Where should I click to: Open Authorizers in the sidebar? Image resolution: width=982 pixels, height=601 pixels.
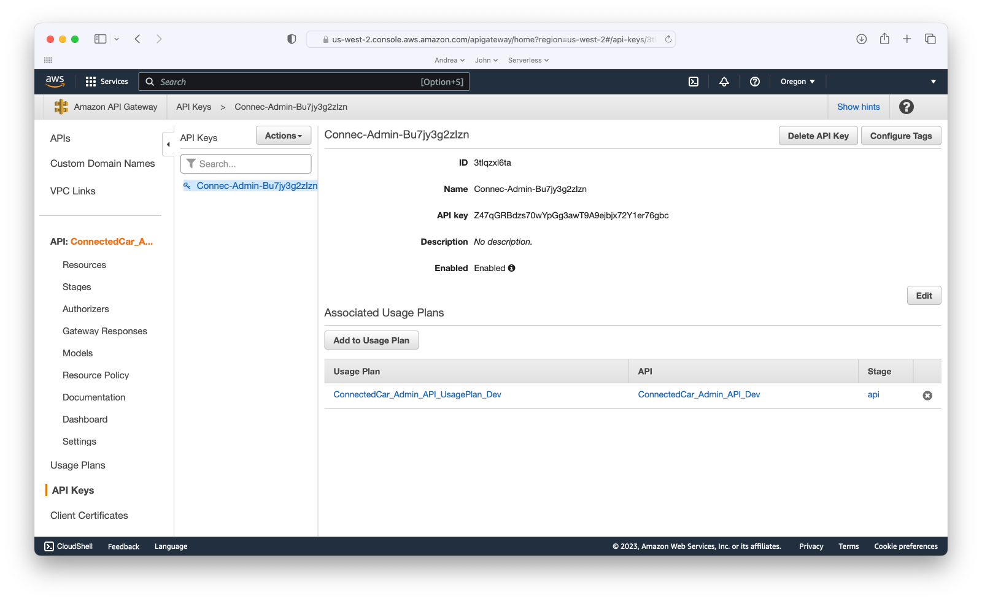[86, 309]
